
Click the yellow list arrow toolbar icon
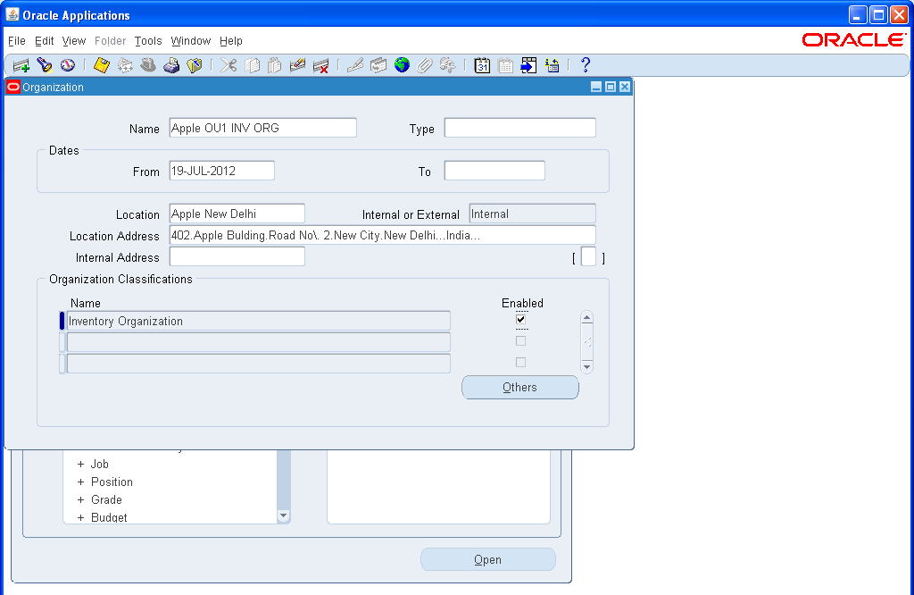pos(552,65)
